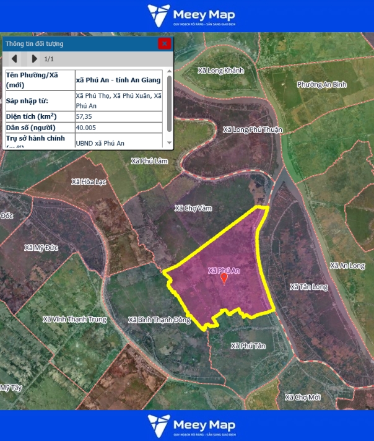
Task: Click the red location pin on map
Action: (224, 280)
